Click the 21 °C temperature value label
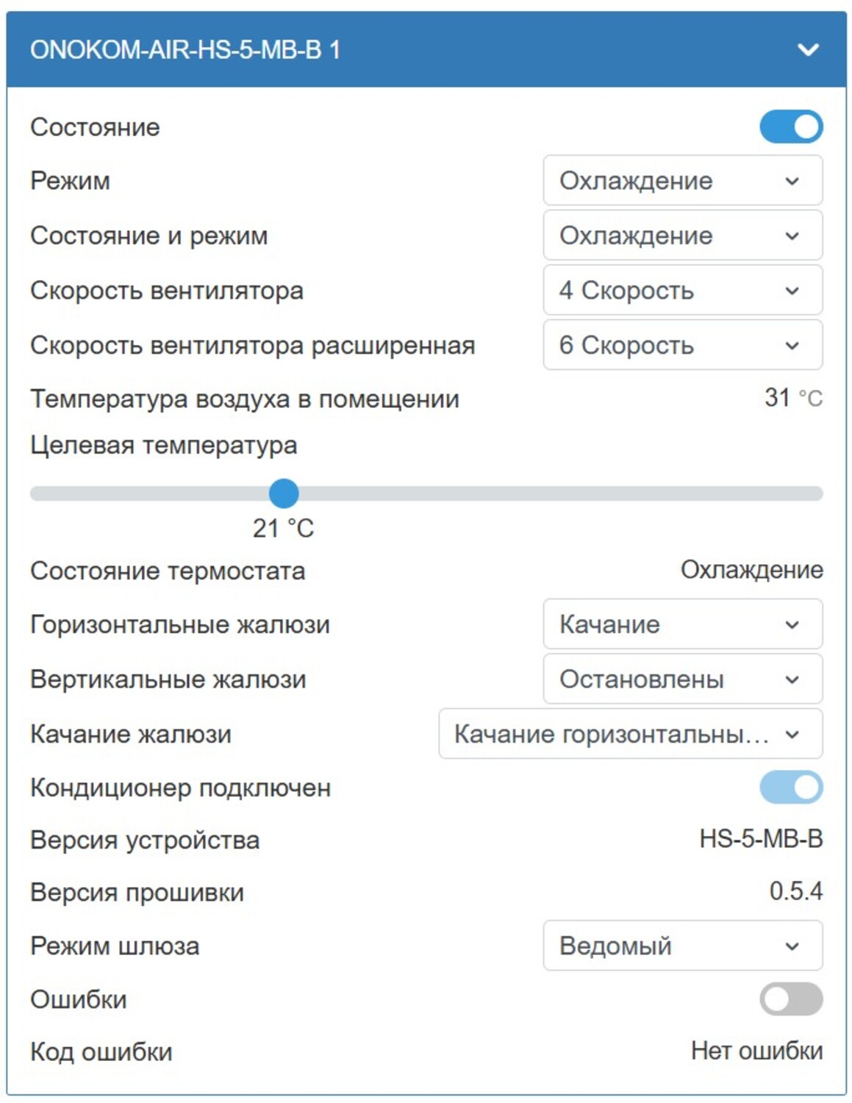Image resolution: width=852 pixels, height=1103 pixels. click(283, 528)
